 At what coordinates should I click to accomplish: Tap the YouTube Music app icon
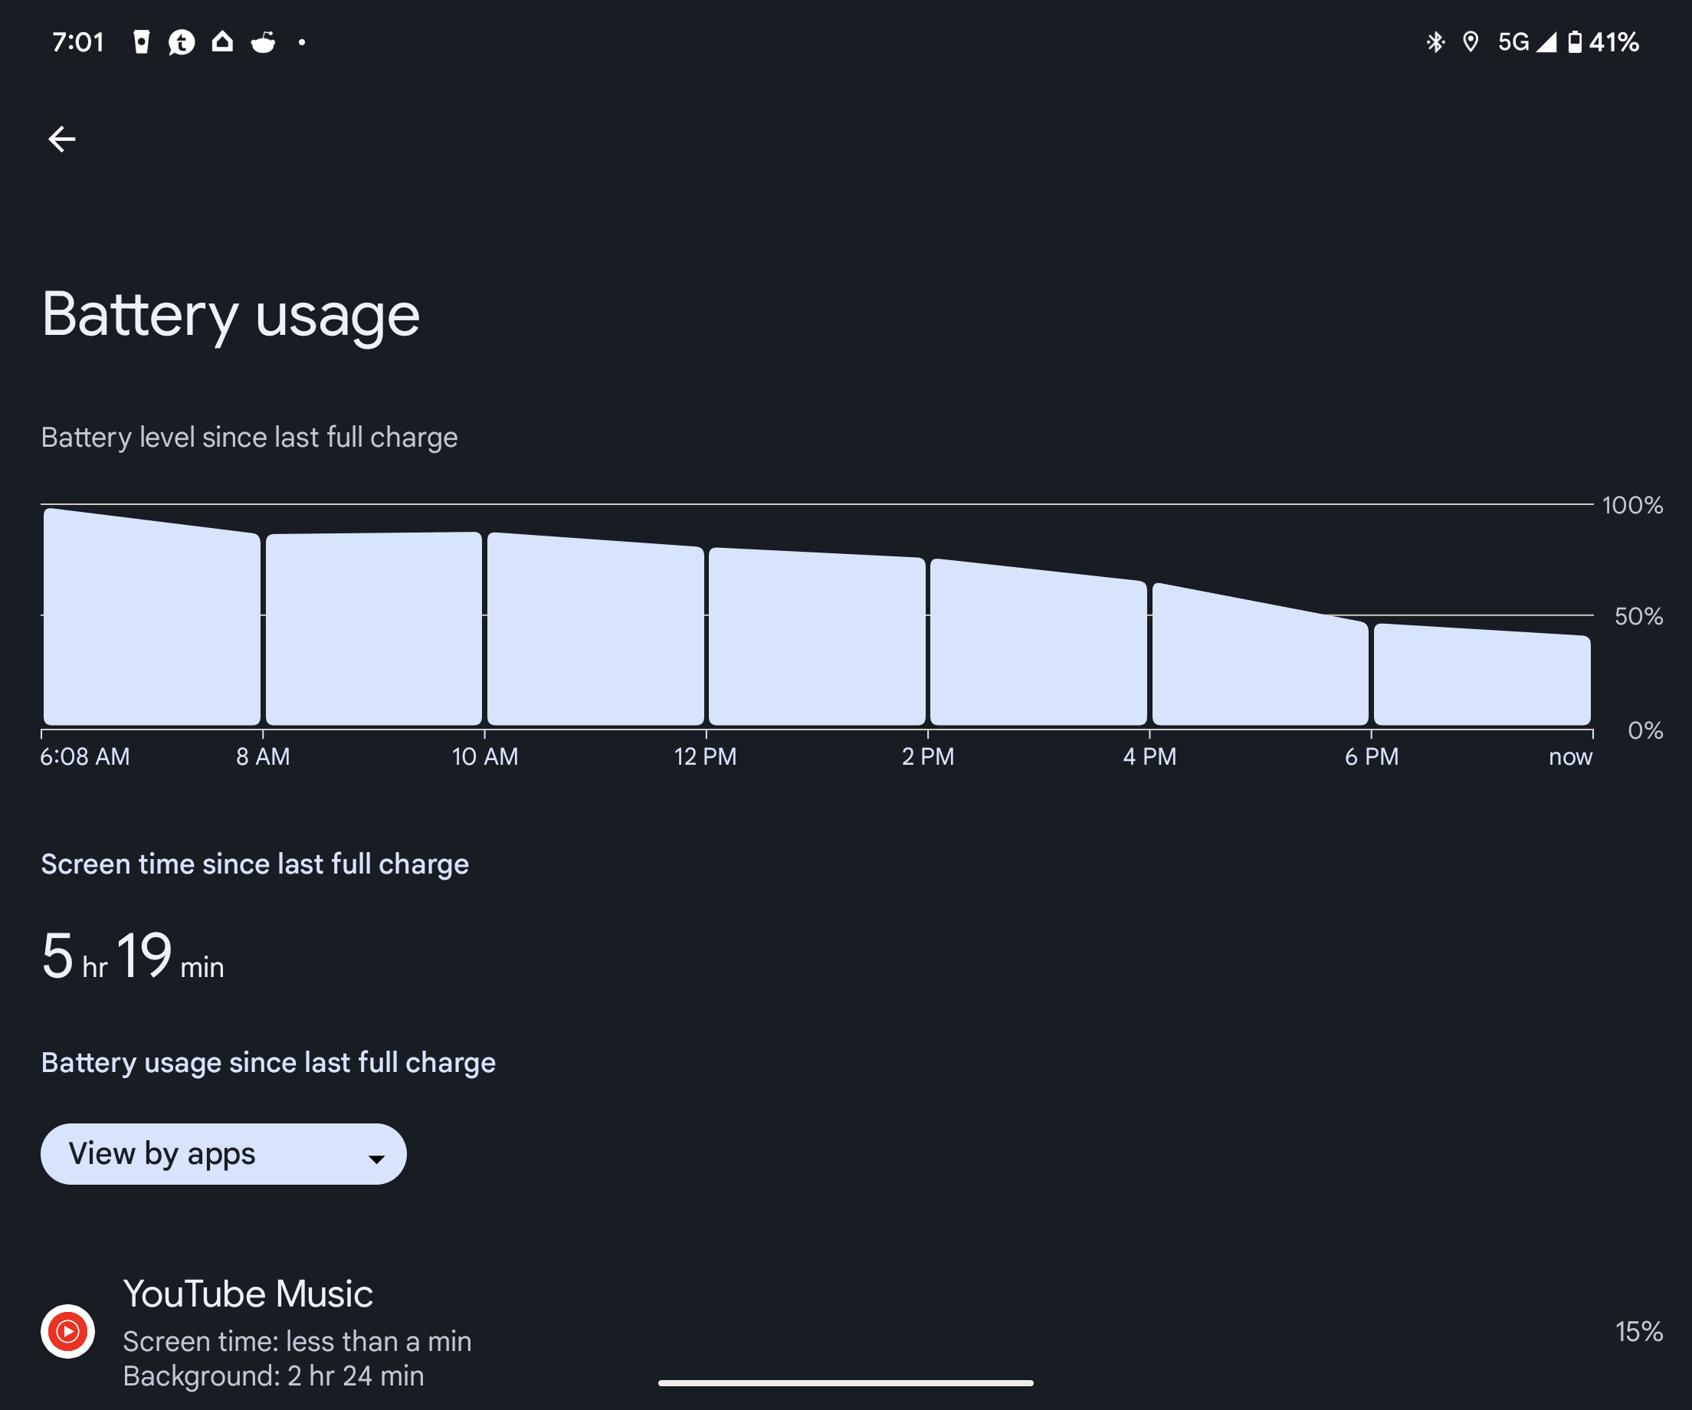pyautogui.click(x=67, y=1331)
